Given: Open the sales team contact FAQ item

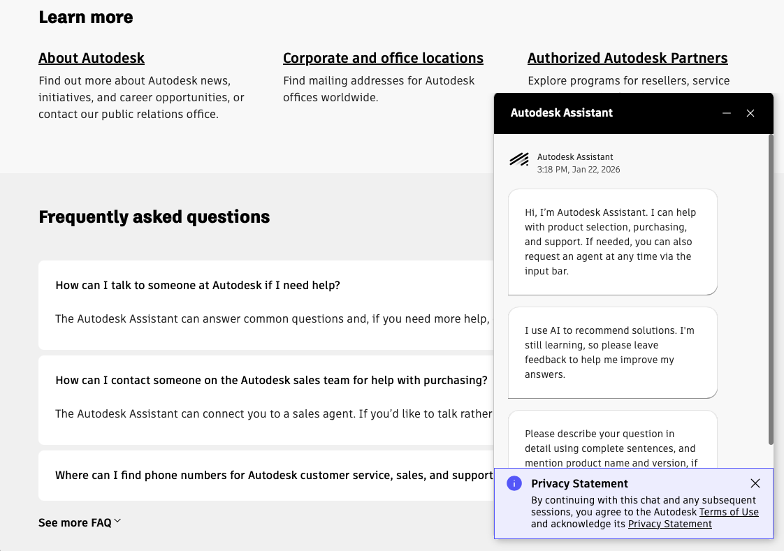Looking at the screenshot, I should point(271,380).
